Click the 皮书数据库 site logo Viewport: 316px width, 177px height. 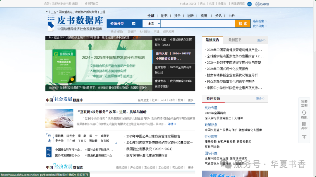point(75,23)
